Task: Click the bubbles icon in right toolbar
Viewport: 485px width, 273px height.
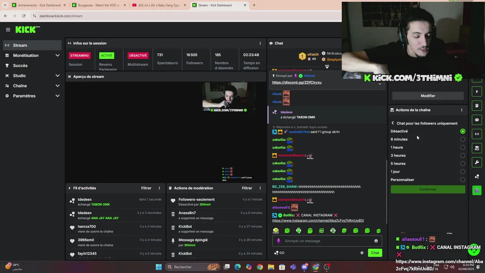Action: click(477, 176)
